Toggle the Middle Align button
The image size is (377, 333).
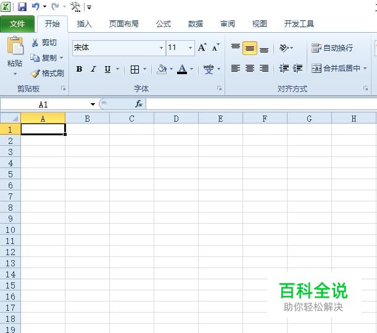pos(250,48)
